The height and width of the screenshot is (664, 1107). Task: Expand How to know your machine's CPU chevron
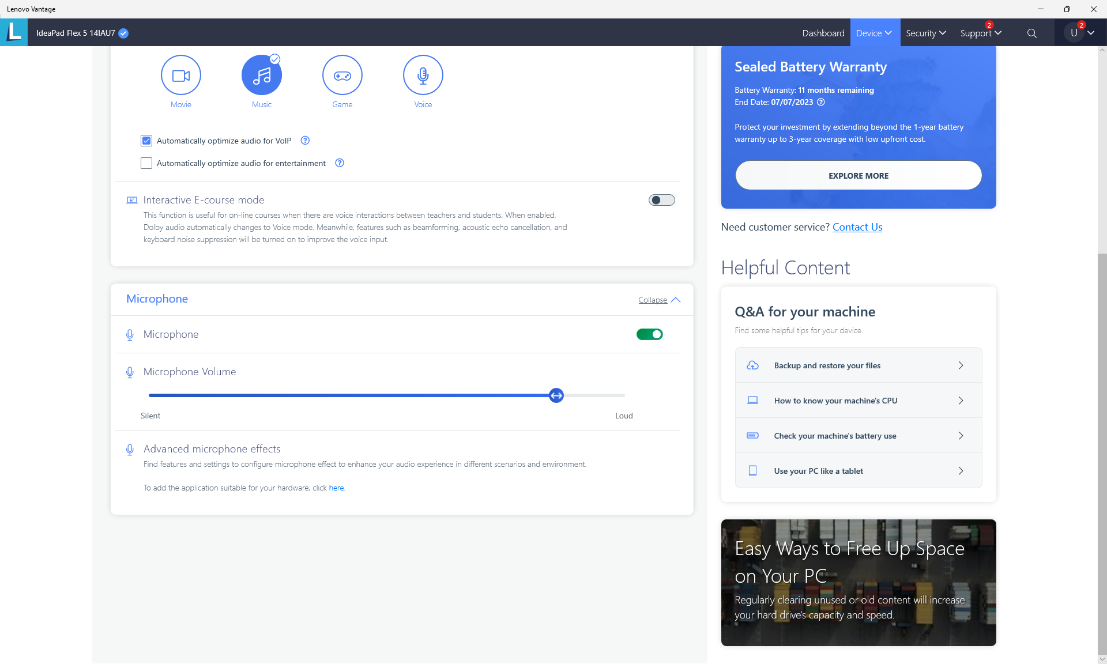pyautogui.click(x=961, y=401)
